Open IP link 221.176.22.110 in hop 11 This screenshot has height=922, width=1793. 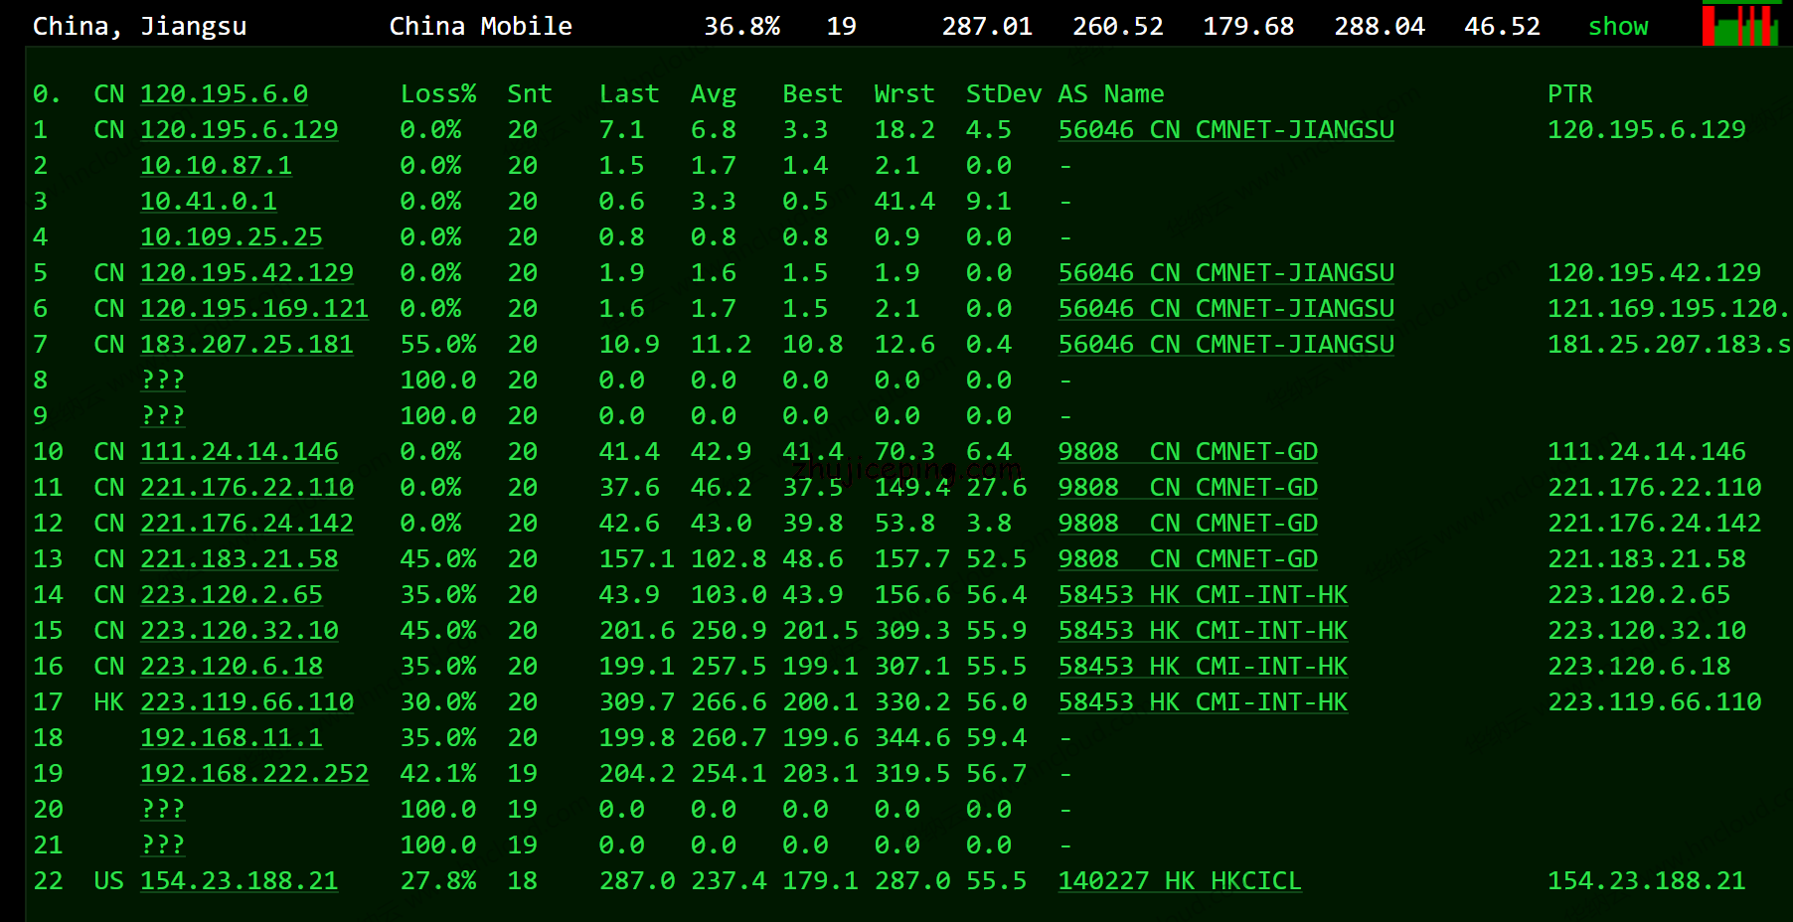[x=246, y=488]
